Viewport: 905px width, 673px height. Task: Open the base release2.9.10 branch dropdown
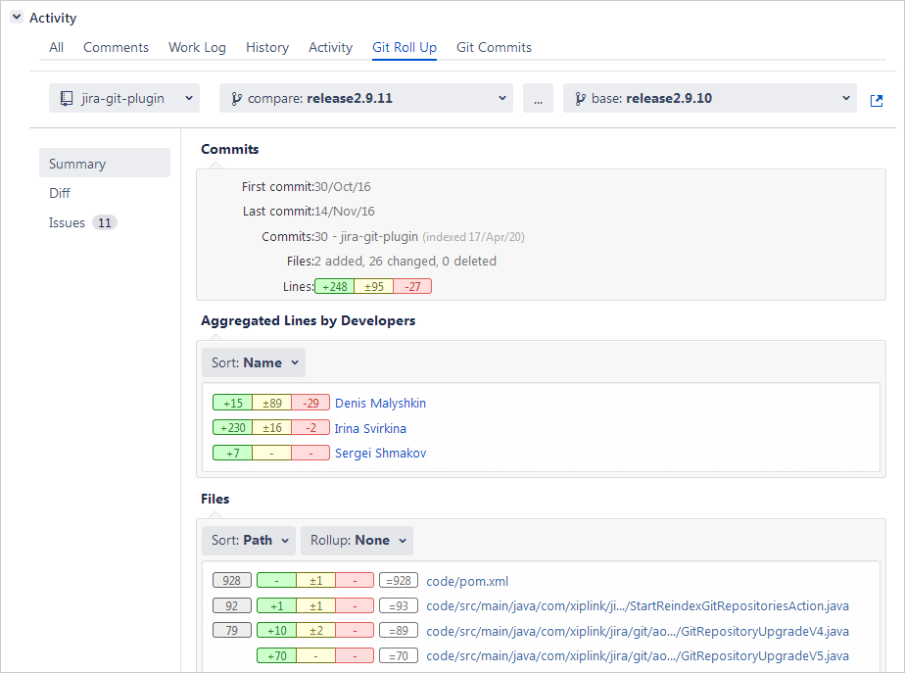pos(710,98)
